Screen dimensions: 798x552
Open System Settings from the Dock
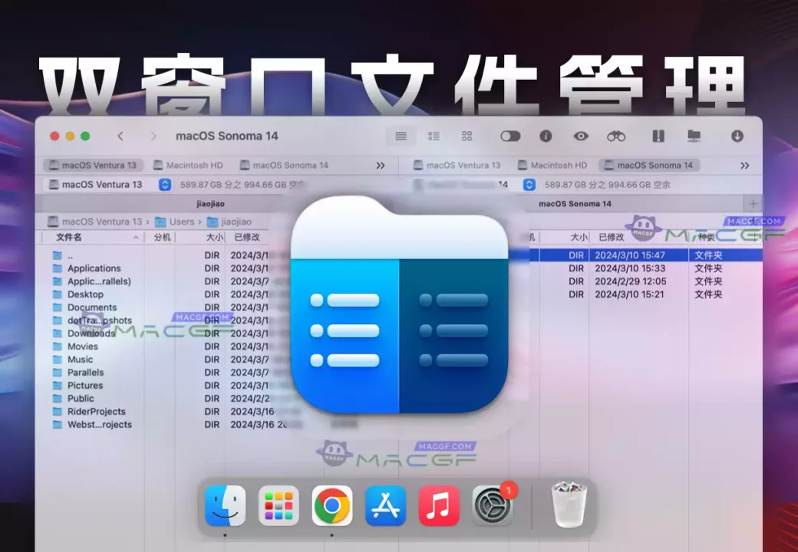tap(492, 506)
